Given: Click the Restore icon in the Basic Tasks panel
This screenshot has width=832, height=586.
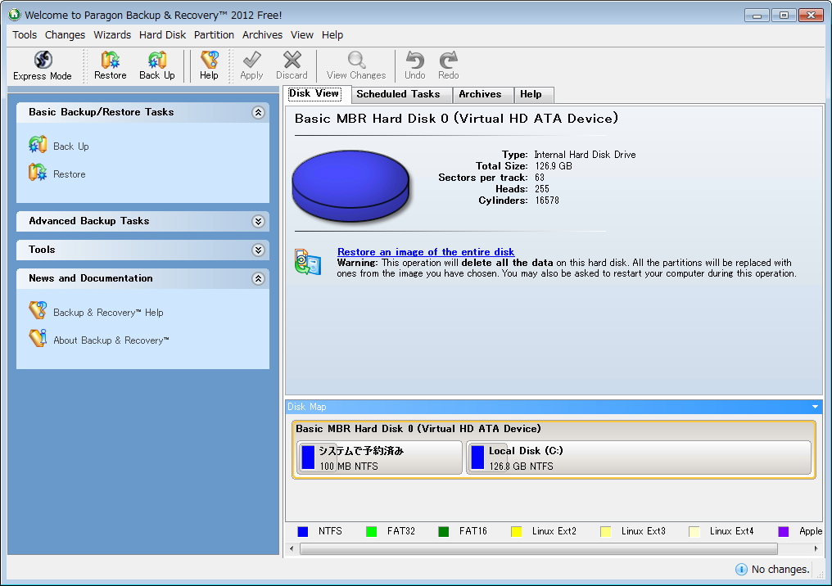Looking at the screenshot, I should pos(38,173).
